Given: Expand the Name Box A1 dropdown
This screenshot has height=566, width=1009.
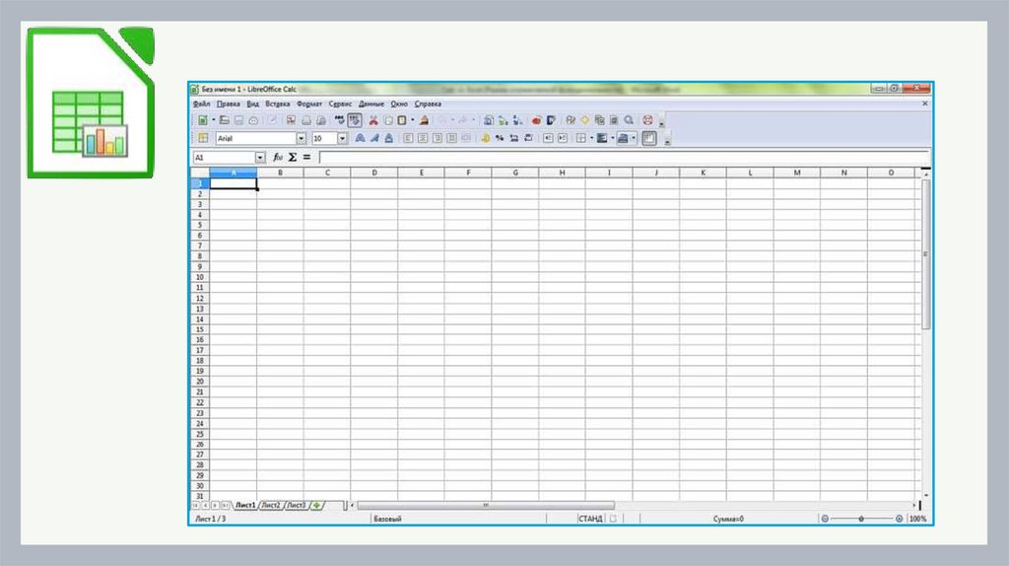Looking at the screenshot, I should pyautogui.click(x=260, y=158).
